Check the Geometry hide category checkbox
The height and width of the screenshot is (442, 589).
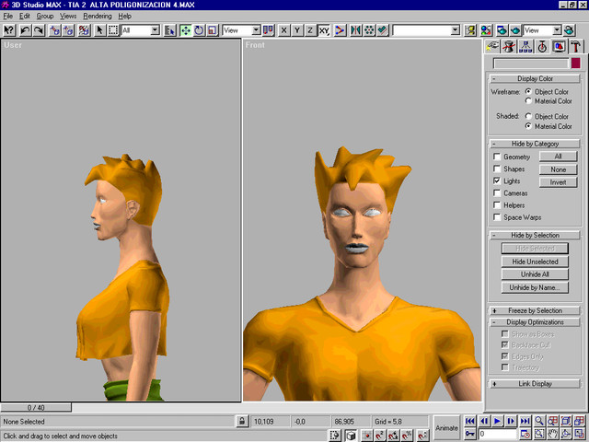[497, 157]
